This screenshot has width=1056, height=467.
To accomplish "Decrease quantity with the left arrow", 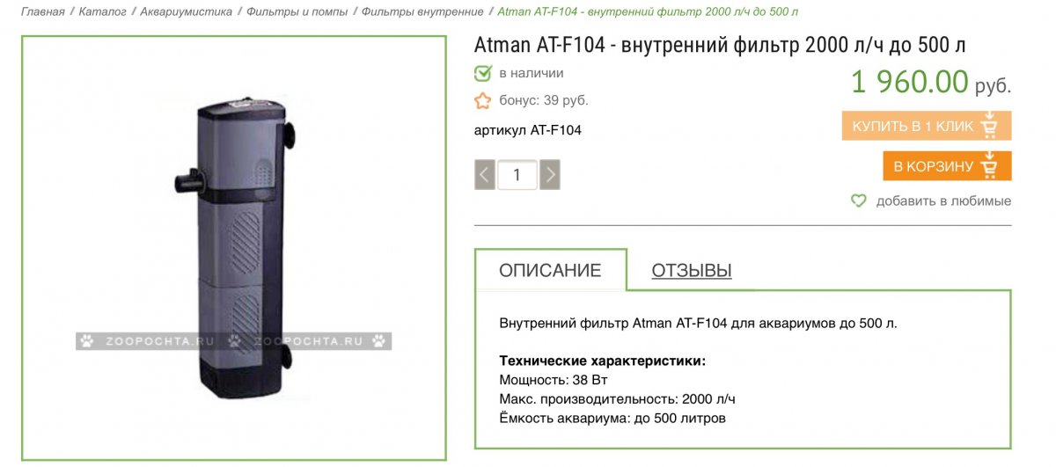I will point(485,174).
